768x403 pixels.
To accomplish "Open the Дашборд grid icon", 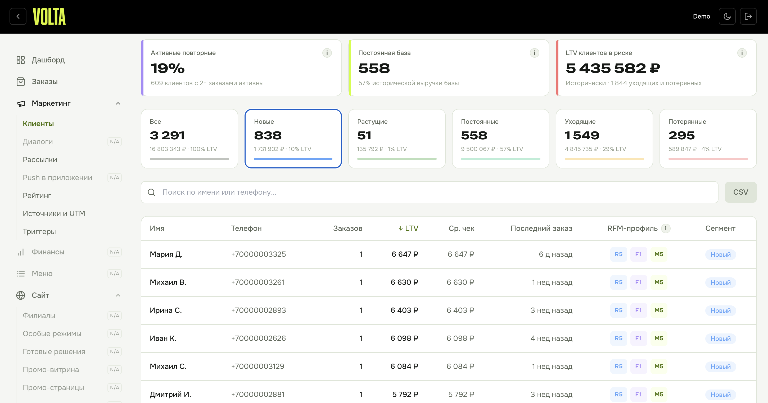I will click(x=21, y=60).
